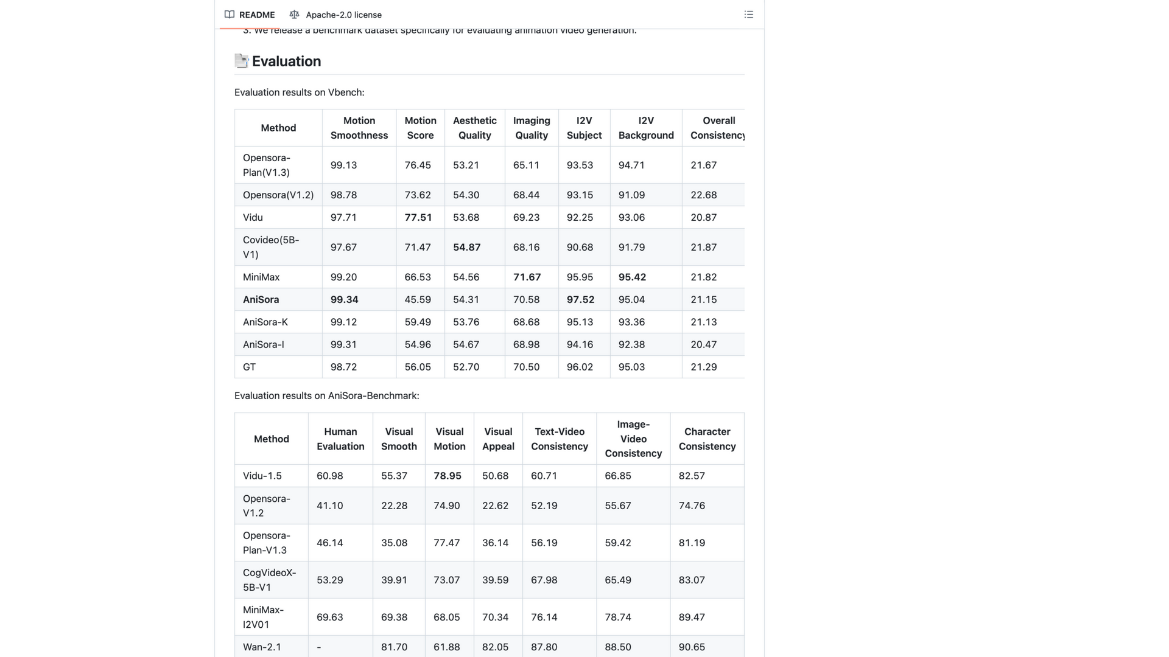The height and width of the screenshot is (657, 1169).
Task: Click the Evaluation heading
Action: (x=286, y=61)
